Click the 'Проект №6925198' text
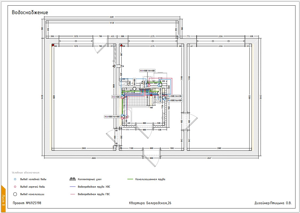Viewport: 300px width, 213px height. point(27,203)
